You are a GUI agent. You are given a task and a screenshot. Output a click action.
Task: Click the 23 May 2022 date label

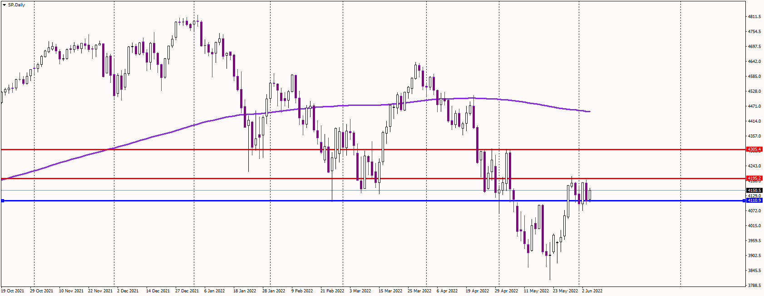tap(565, 291)
